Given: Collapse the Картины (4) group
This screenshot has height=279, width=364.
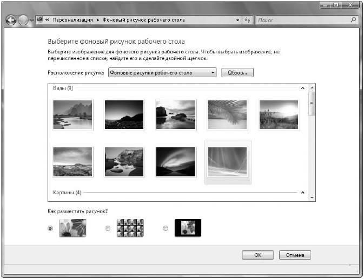Looking at the screenshot, I should 302,192.
